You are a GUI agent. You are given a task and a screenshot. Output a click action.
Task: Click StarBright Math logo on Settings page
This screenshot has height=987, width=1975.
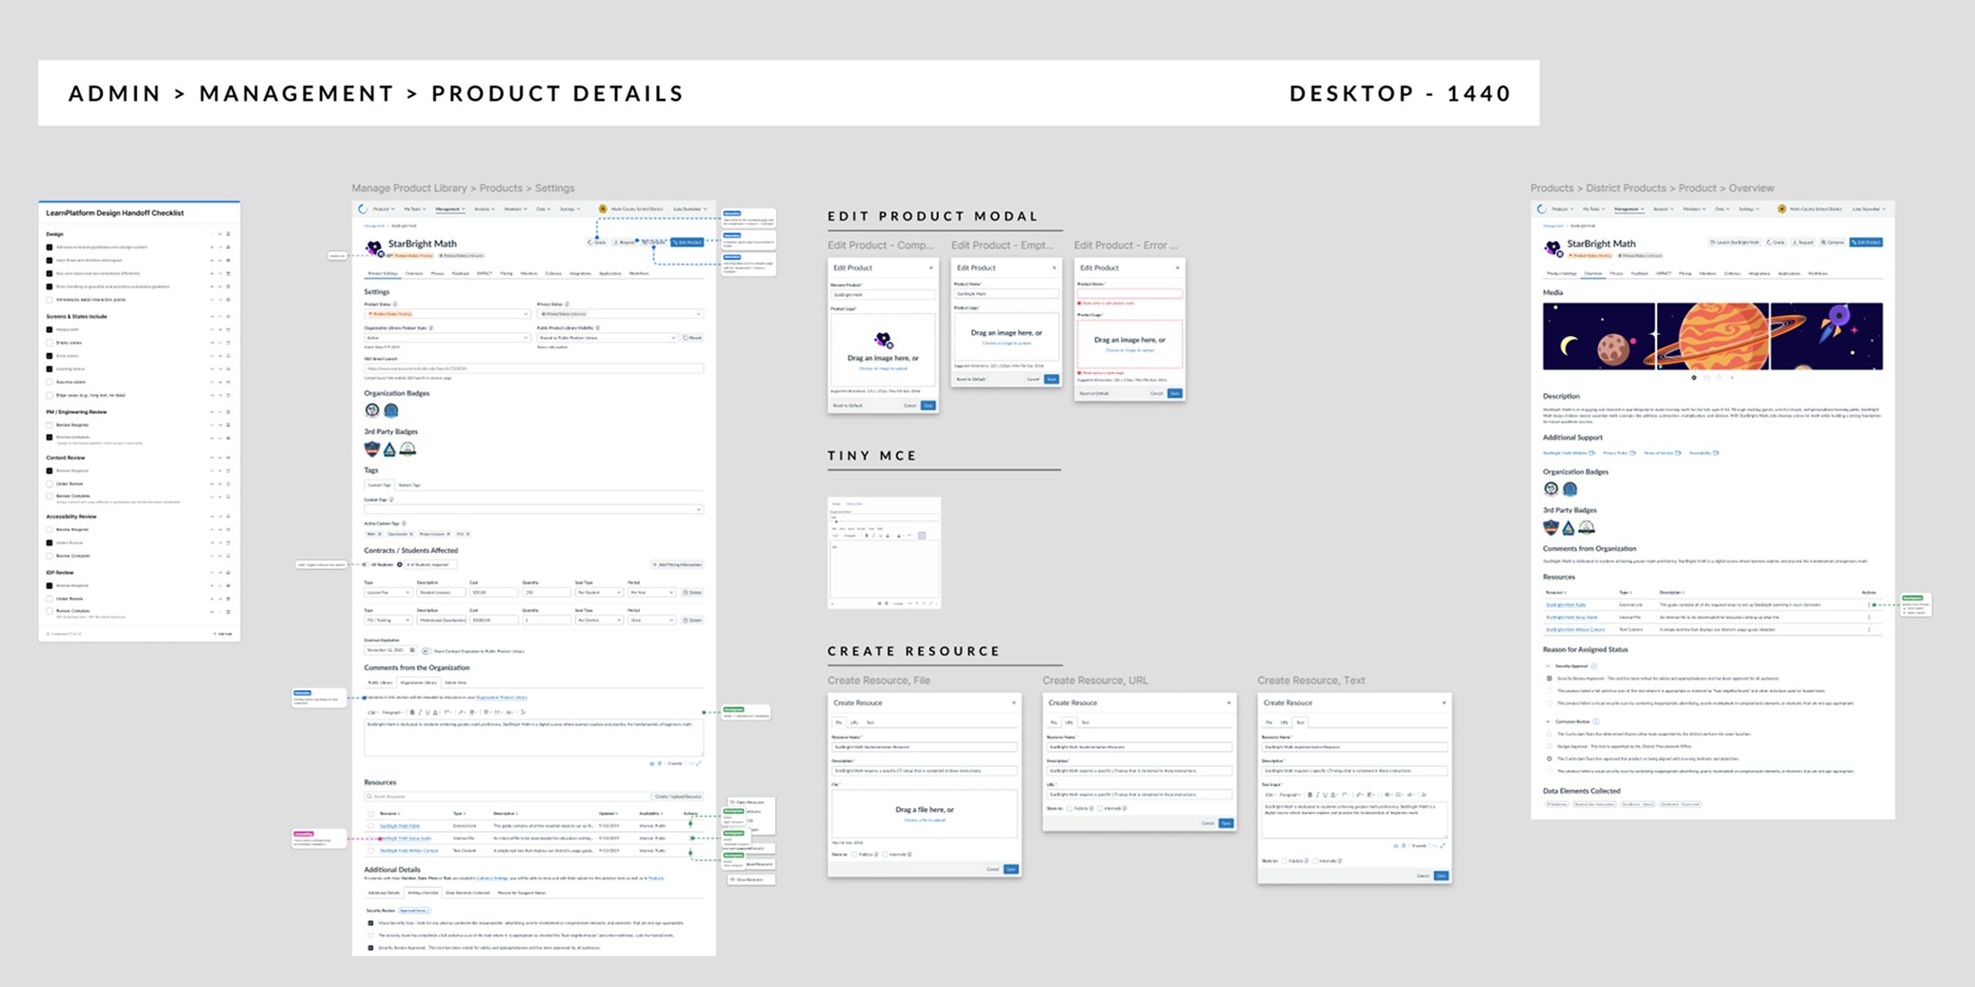(x=374, y=247)
